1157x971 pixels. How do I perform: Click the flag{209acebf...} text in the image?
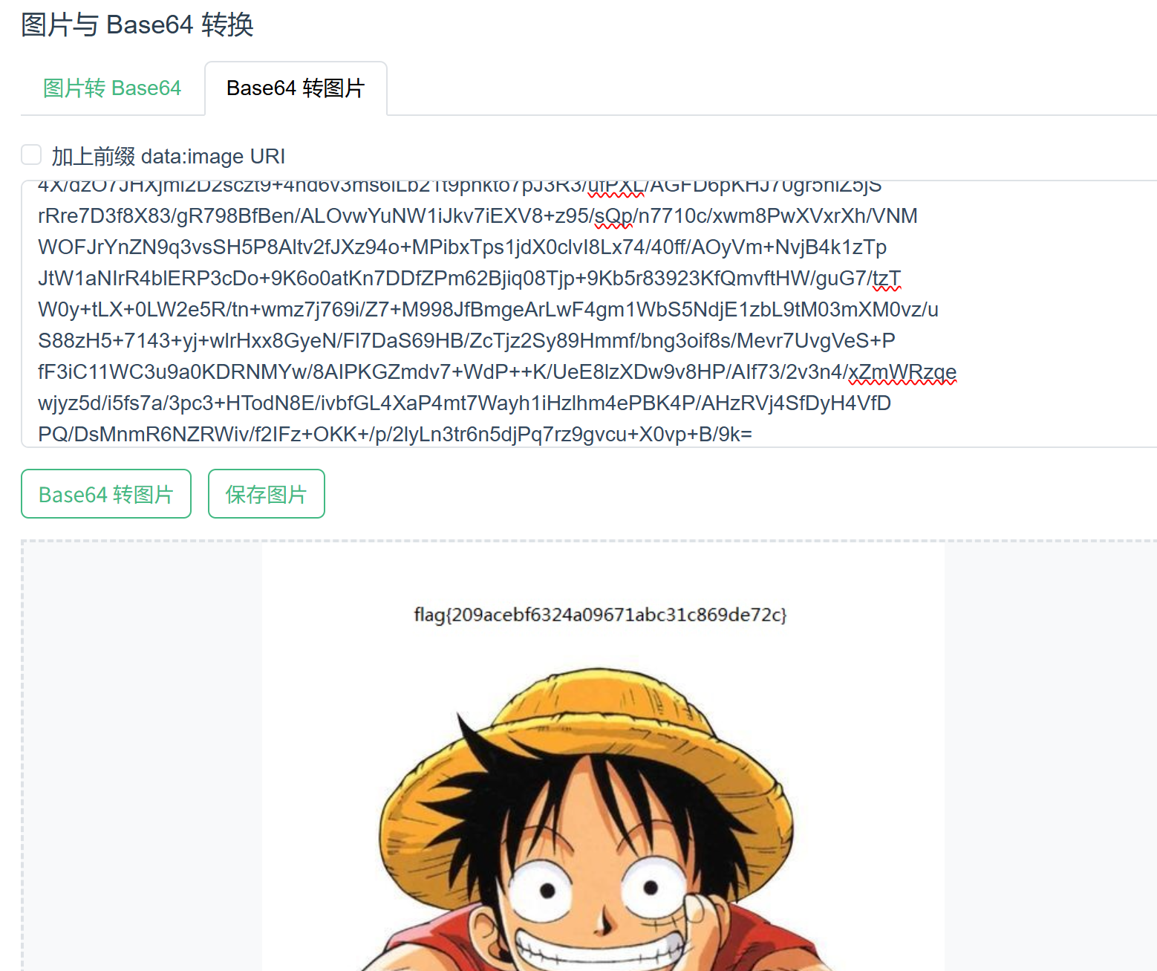click(x=600, y=615)
